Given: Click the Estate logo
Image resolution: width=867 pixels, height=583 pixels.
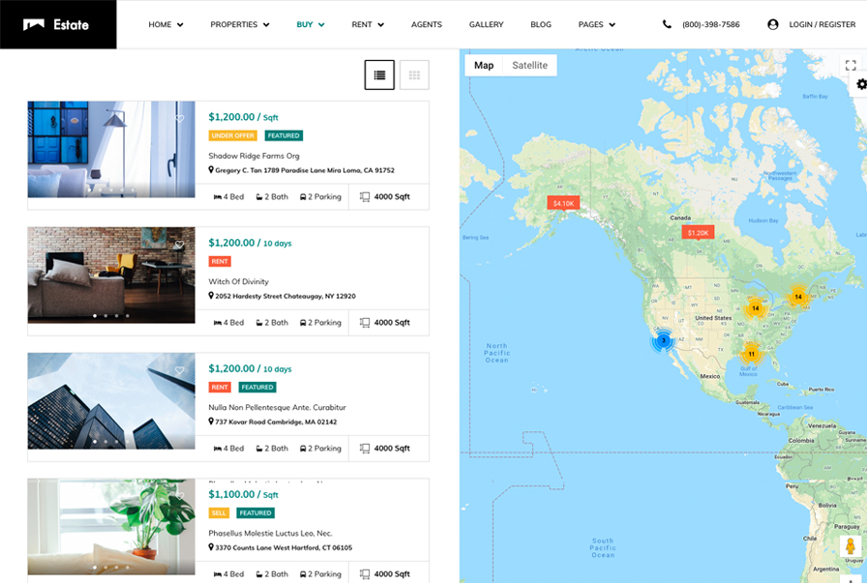Looking at the screenshot, I should tap(57, 24).
